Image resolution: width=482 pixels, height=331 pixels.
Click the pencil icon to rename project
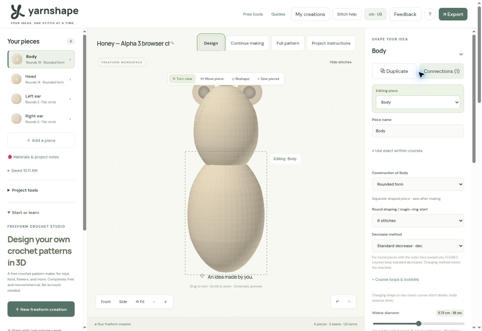172,43
